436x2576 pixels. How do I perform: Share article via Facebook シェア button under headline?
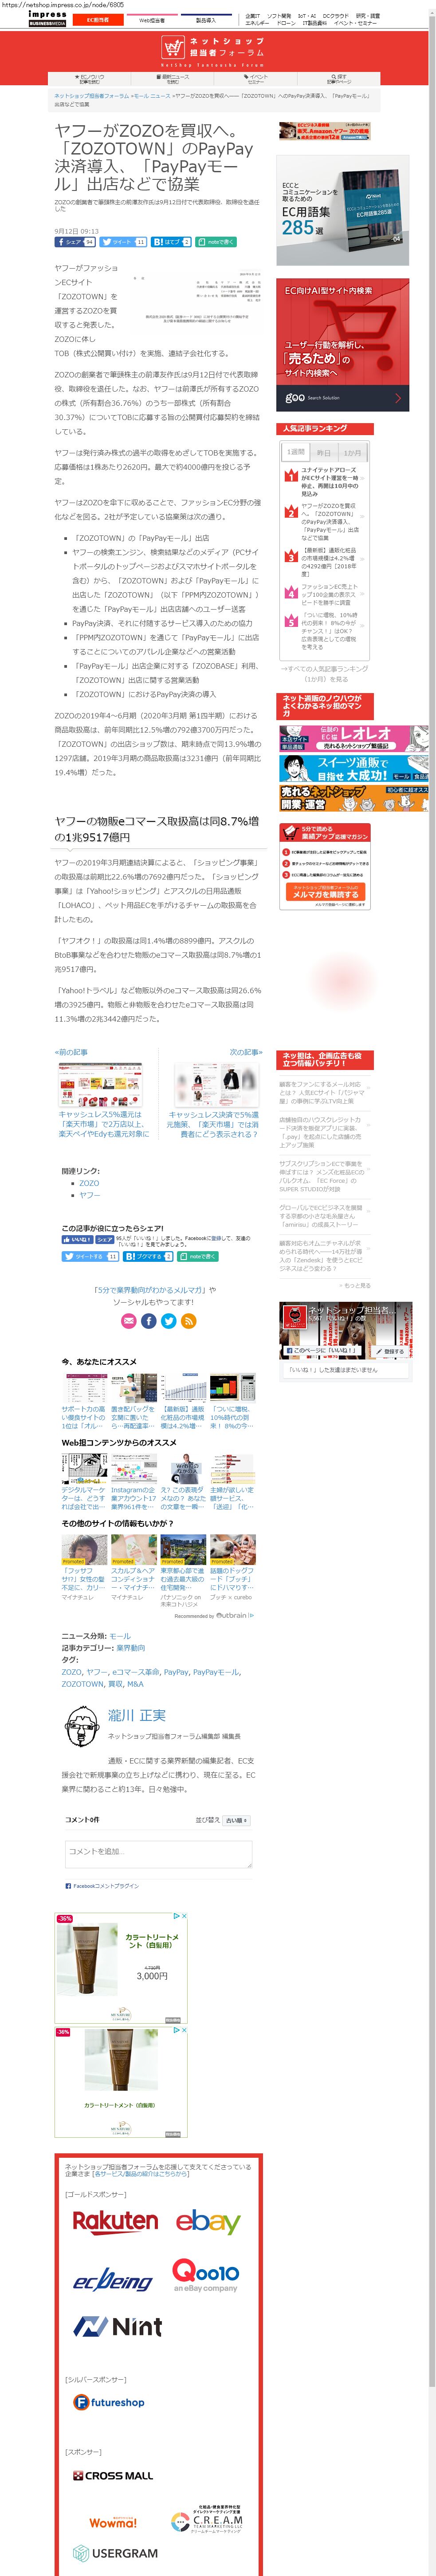(75, 242)
